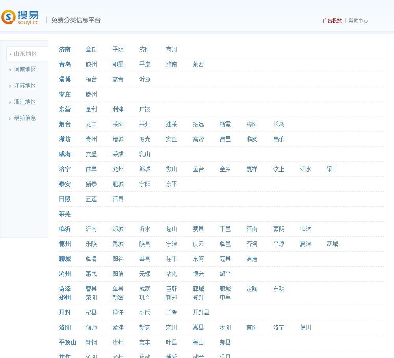Open the 日照 city link
394x358 pixels.
point(65,199)
